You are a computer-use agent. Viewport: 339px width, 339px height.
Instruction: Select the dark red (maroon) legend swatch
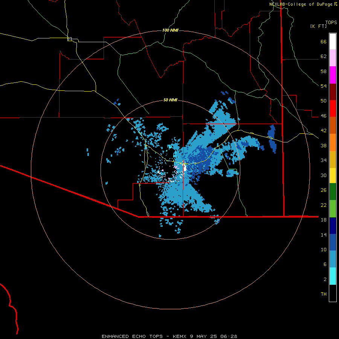tap(333, 92)
